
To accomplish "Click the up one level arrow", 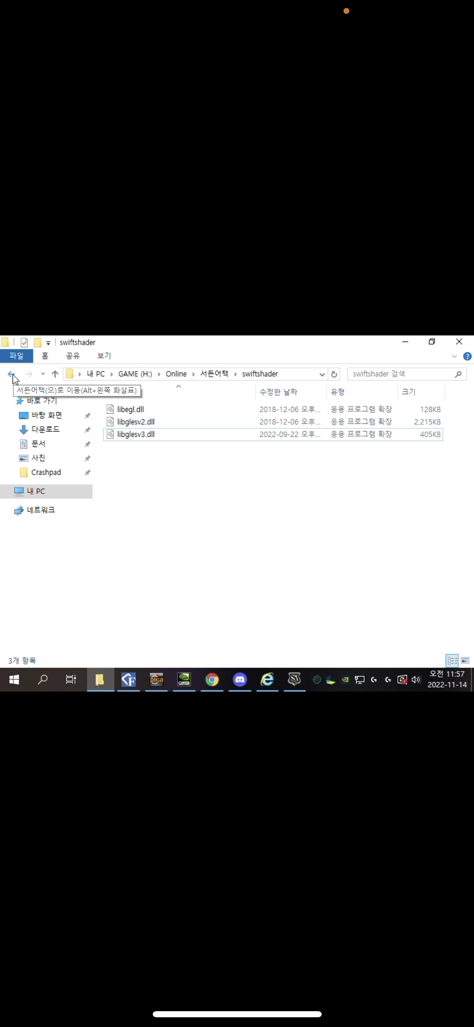I will [55, 374].
